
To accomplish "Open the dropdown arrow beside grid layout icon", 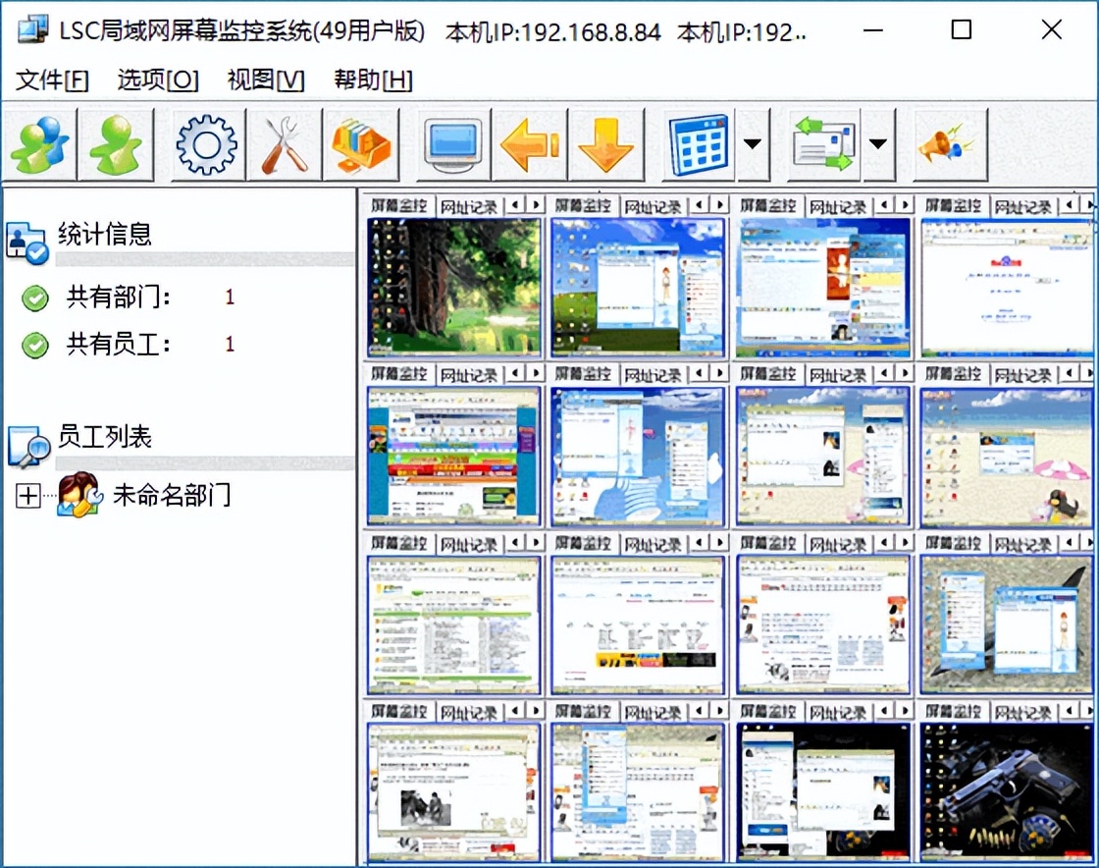I will (x=753, y=145).
